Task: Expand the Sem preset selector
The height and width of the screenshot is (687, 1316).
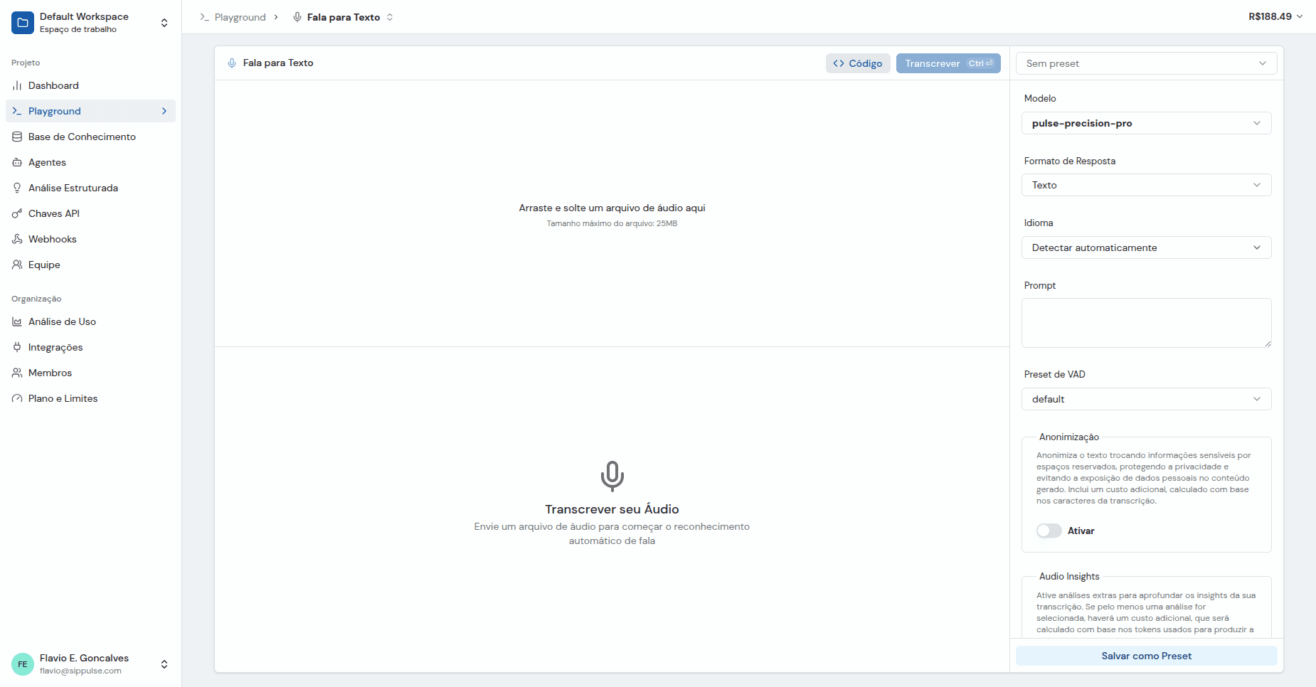Action: click(1146, 63)
